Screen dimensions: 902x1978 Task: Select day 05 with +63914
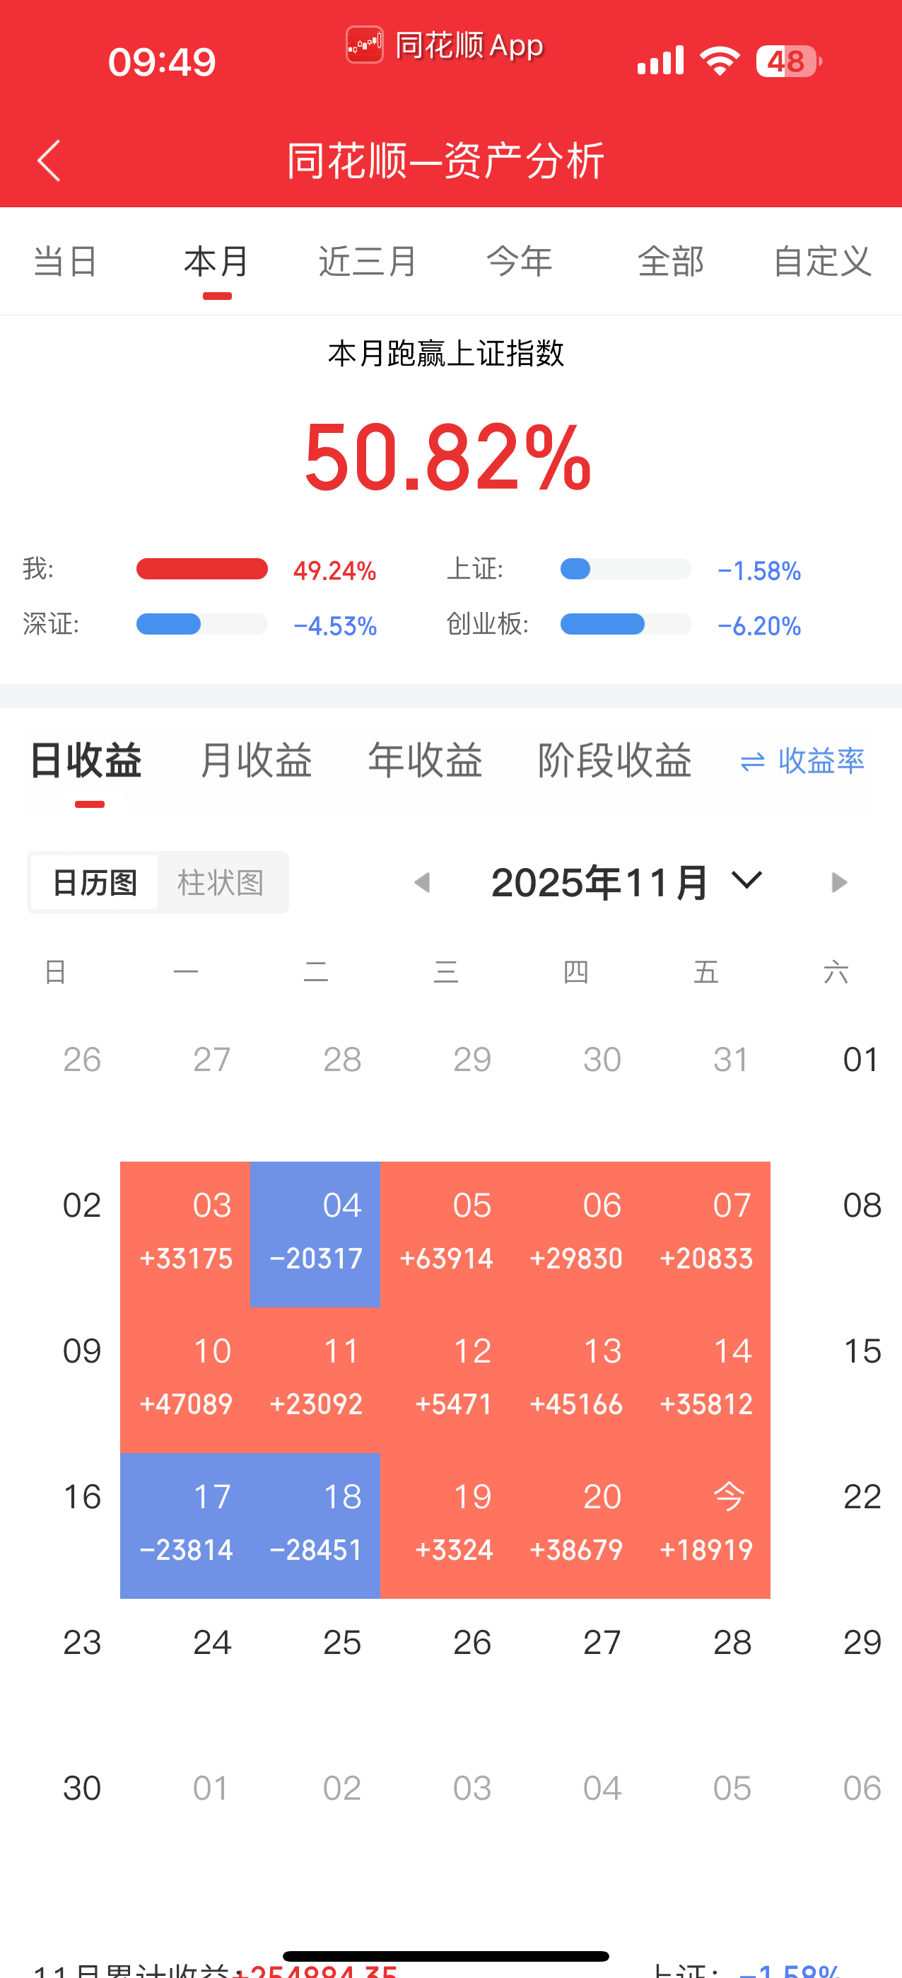click(445, 1234)
